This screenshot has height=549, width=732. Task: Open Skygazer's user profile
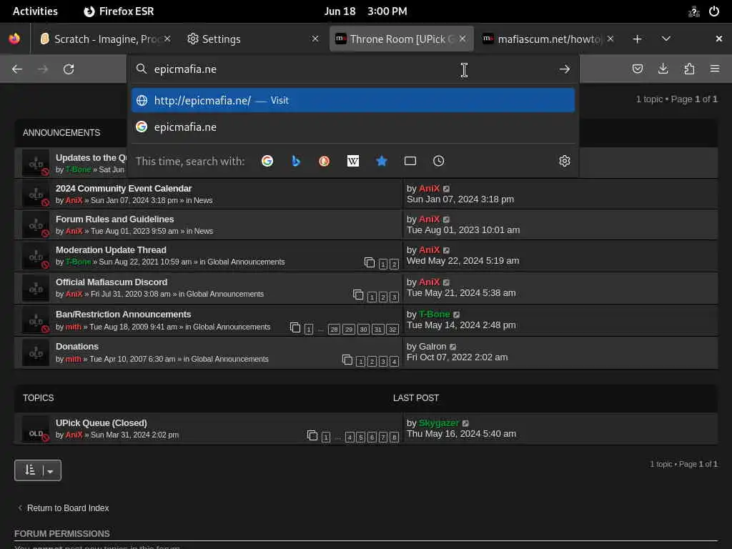[x=439, y=423]
